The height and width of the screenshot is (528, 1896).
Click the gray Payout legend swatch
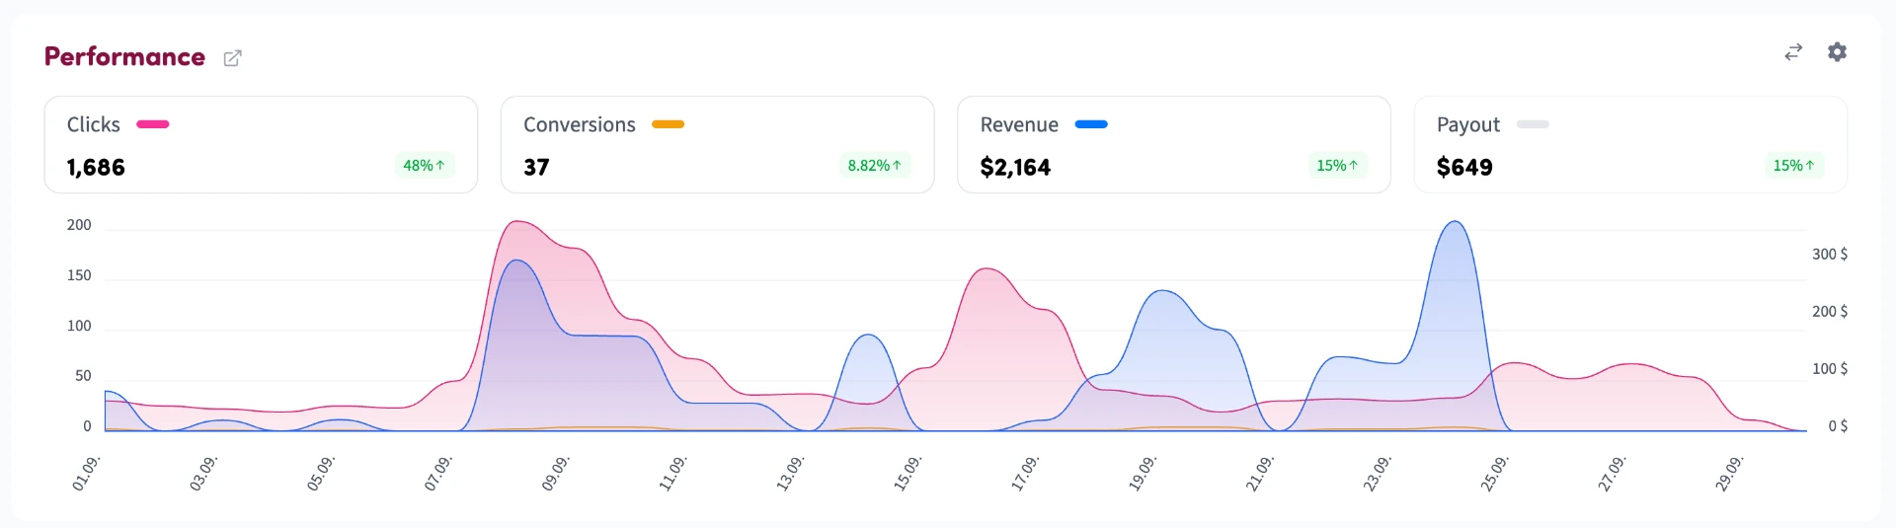click(x=1533, y=124)
